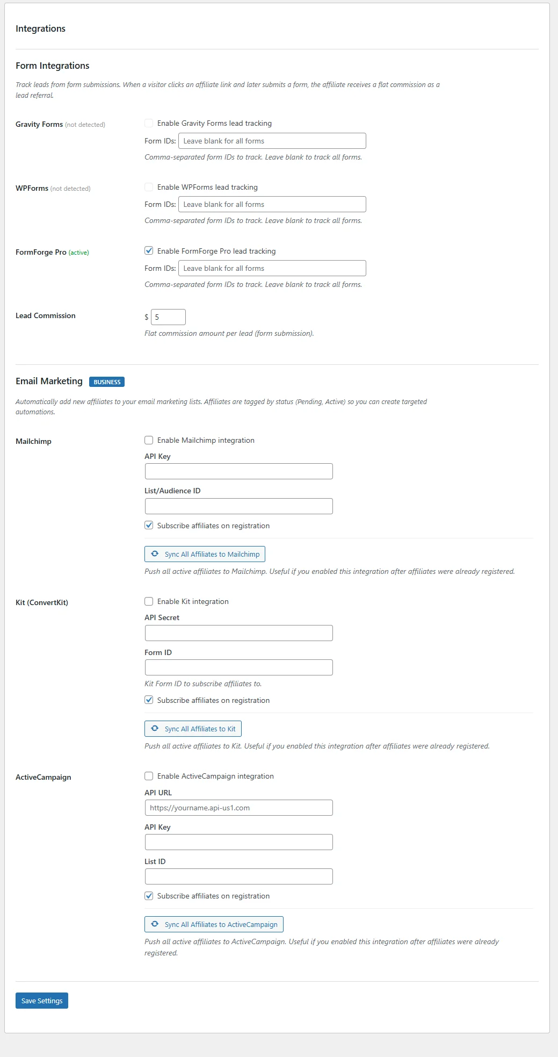Click the Lead Commission amount field
558x1057 pixels.
168,317
